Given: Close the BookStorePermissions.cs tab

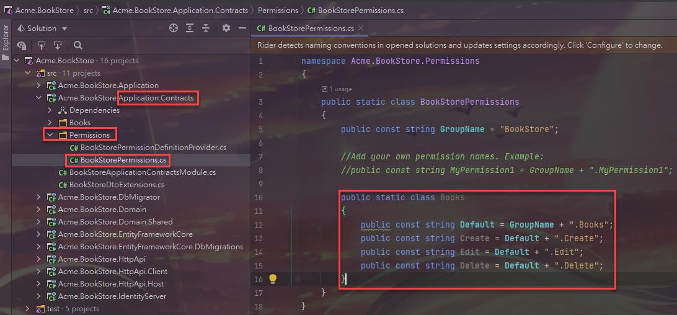Looking at the screenshot, I should tap(360, 29).
